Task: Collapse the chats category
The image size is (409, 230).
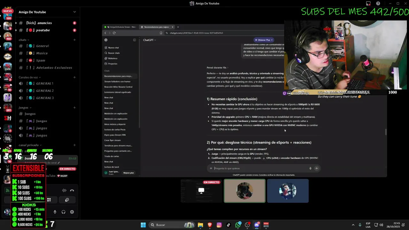Action: 24,40
